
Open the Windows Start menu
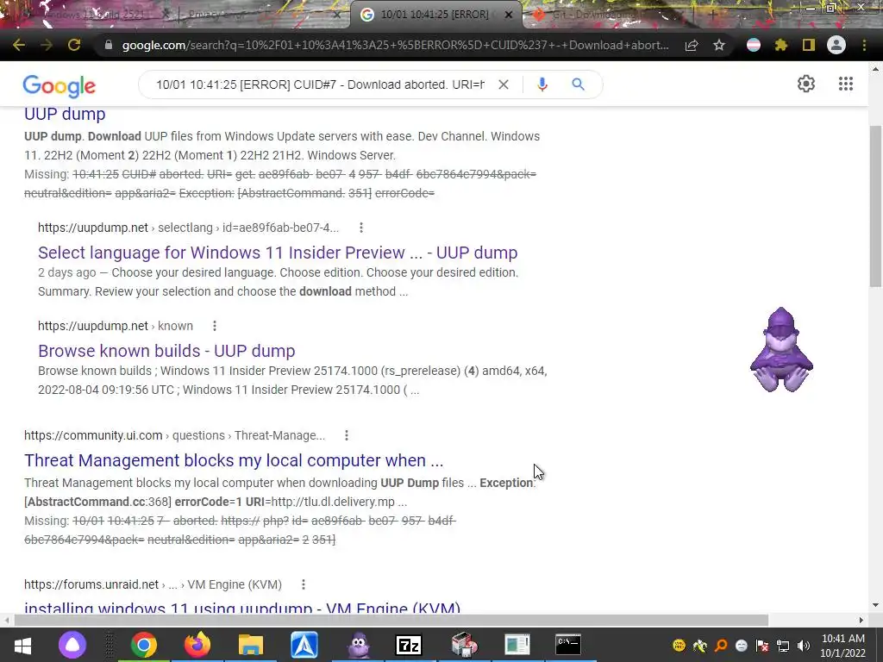(x=22, y=645)
